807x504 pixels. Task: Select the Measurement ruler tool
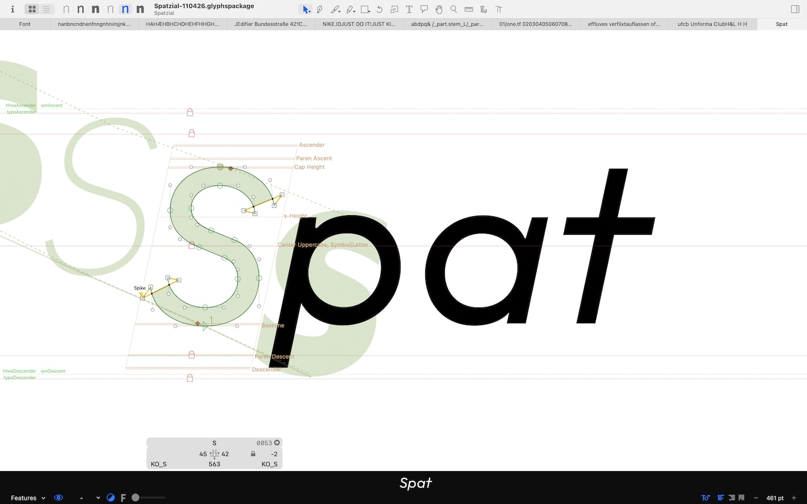(x=469, y=9)
